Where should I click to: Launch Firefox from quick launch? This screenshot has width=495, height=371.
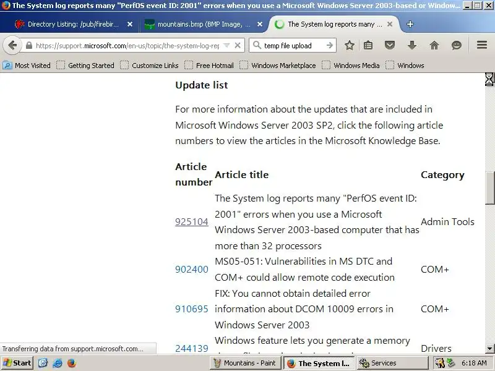pyautogui.click(x=72, y=363)
